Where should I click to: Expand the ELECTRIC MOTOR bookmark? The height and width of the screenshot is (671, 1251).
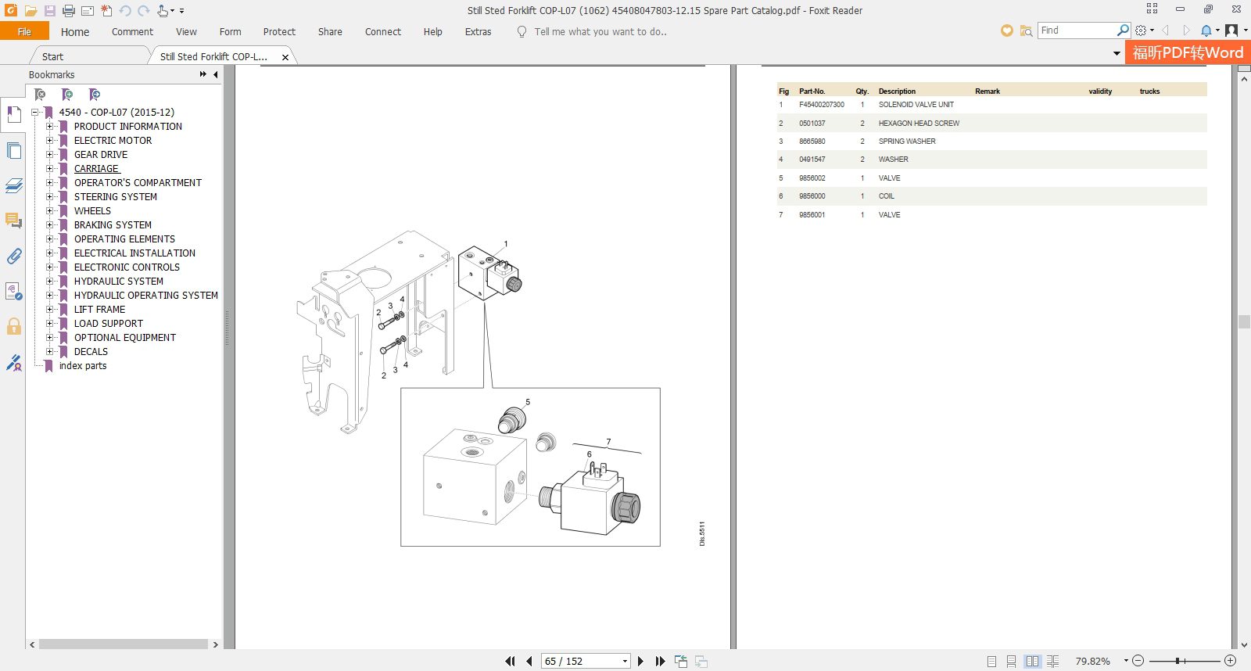50,140
